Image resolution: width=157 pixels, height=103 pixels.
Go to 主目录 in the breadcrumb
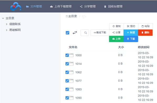point(71,16)
